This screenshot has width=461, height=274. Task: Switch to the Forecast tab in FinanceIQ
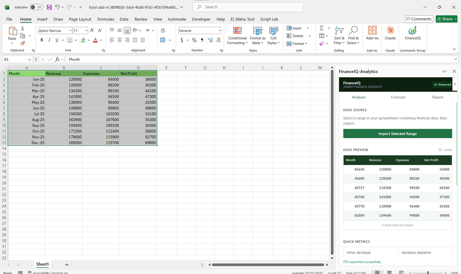coord(398,97)
